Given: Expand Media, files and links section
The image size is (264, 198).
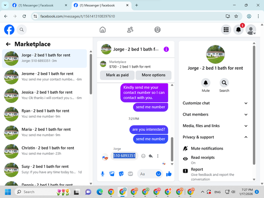Looking at the screenshot, I should point(215,126).
